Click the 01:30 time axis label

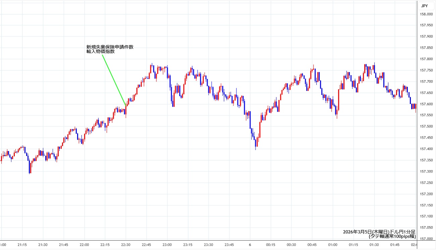[374, 245]
